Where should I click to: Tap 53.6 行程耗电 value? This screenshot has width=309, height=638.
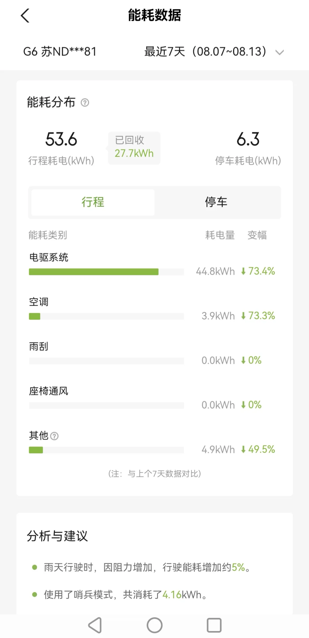[x=61, y=139]
